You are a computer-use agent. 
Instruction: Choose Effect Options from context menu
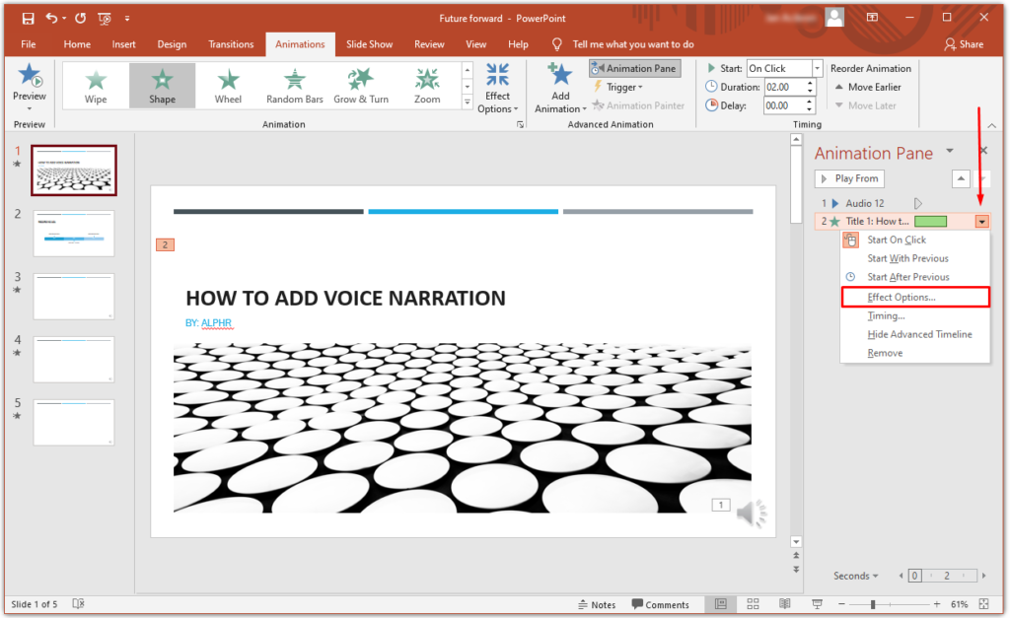[x=914, y=297]
